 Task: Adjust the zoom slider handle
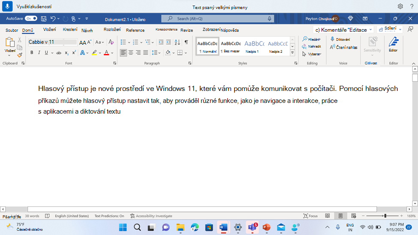coord(385,216)
